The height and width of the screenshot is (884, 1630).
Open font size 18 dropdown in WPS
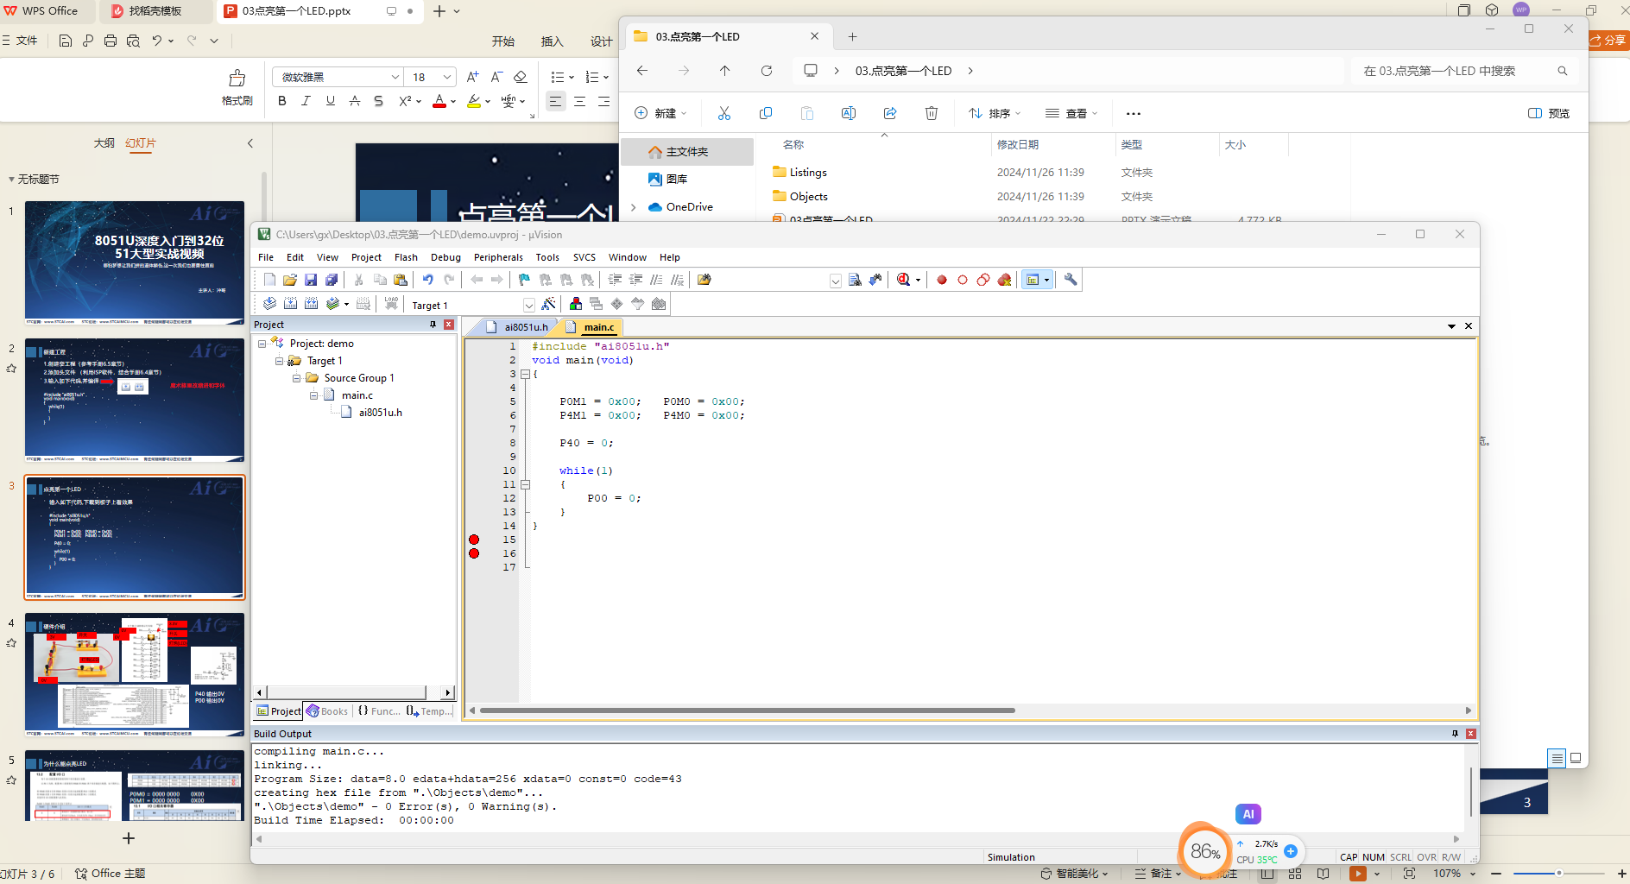pyautogui.click(x=447, y=77)
